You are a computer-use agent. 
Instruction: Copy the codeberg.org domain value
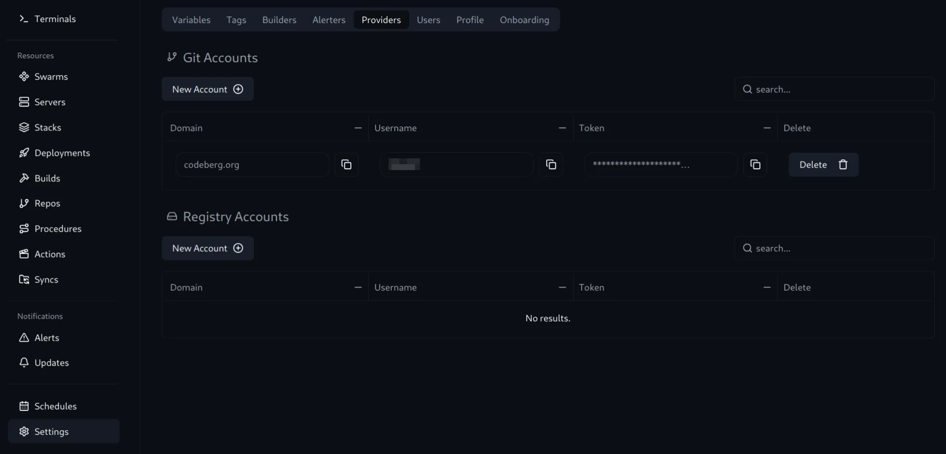(346, 165)
